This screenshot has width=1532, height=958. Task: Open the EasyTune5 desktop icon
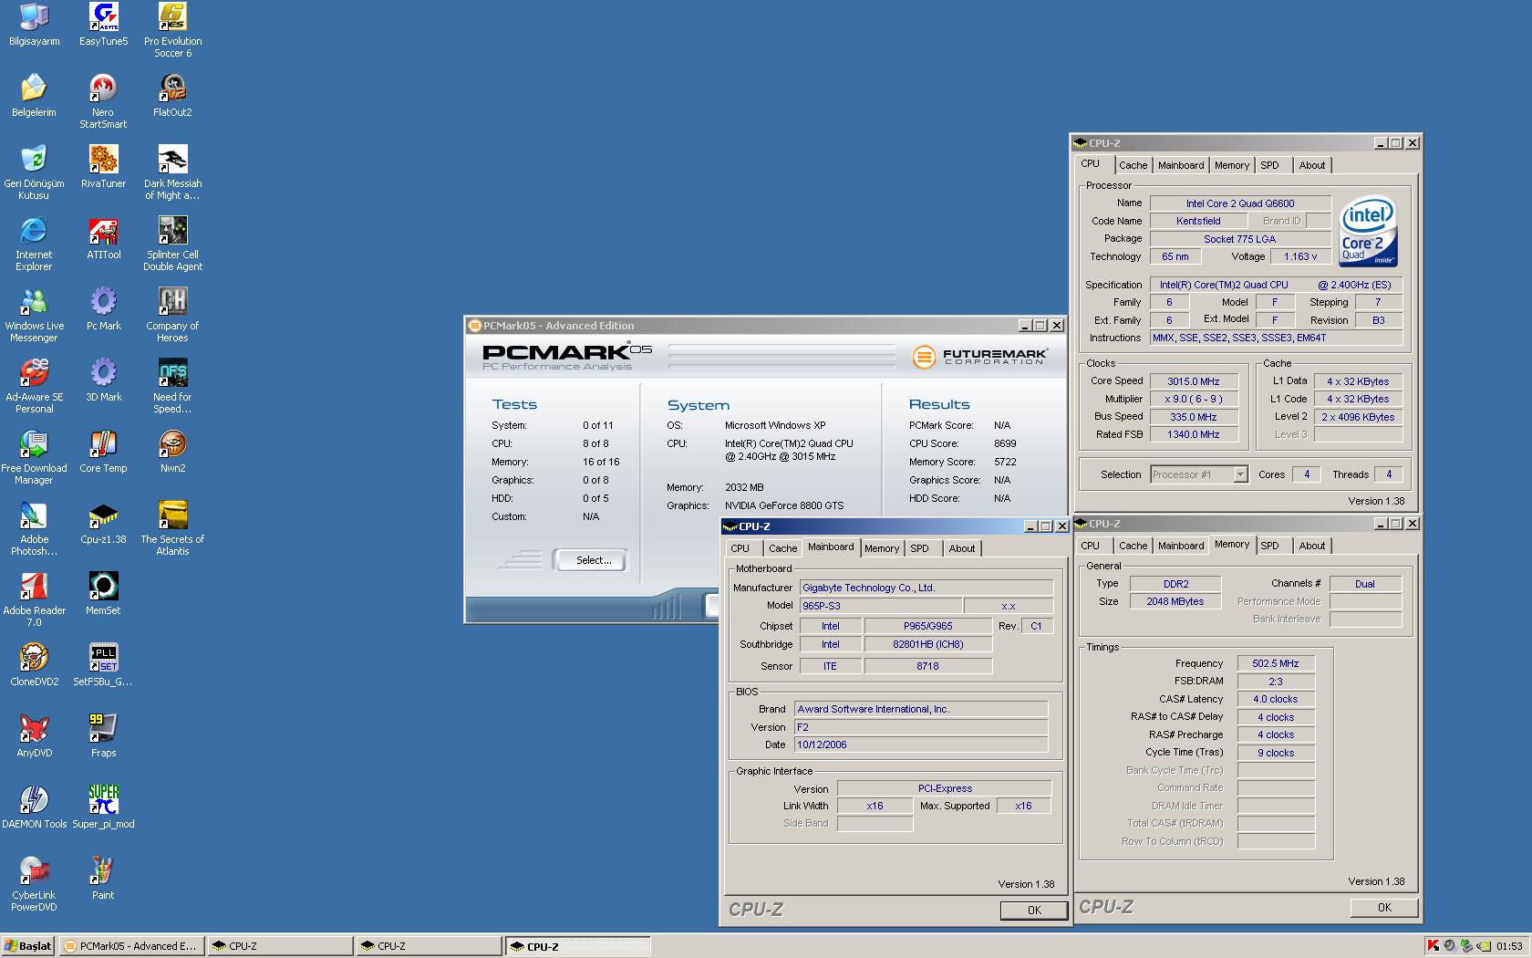(x=103, y=25)
